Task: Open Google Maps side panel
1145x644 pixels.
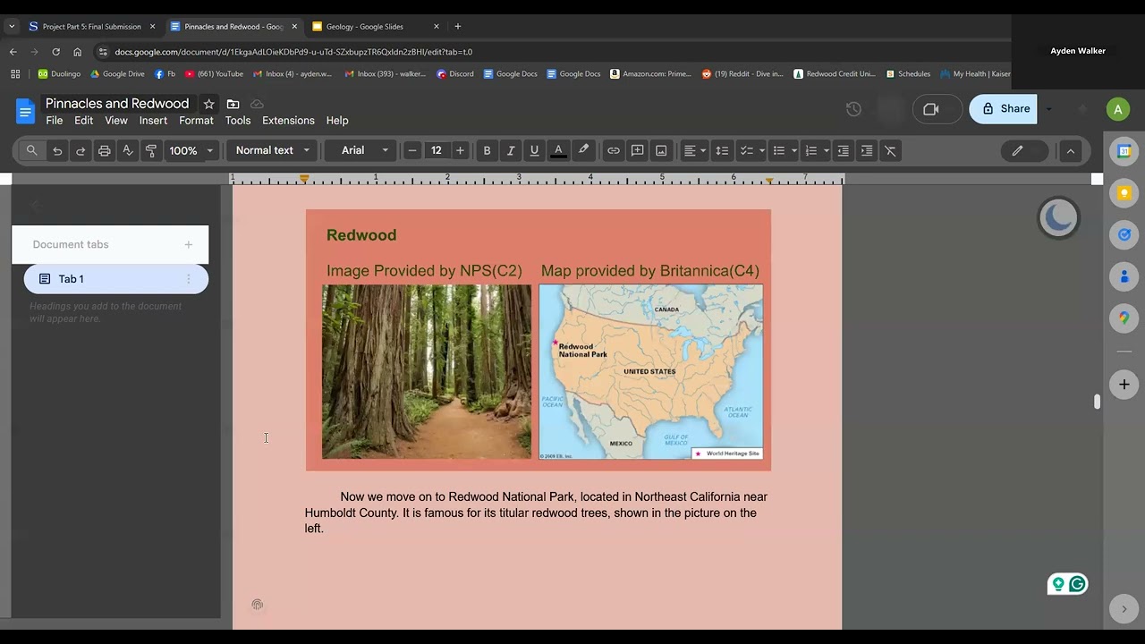Action: coord(1124,318)
